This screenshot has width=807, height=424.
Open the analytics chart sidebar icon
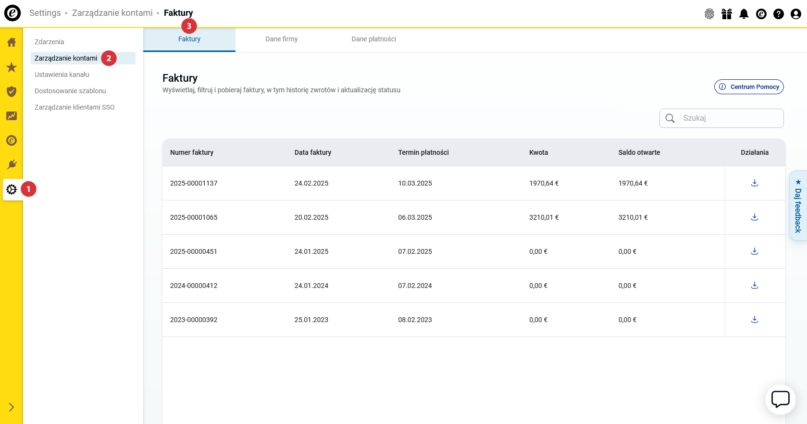[12, 116]
